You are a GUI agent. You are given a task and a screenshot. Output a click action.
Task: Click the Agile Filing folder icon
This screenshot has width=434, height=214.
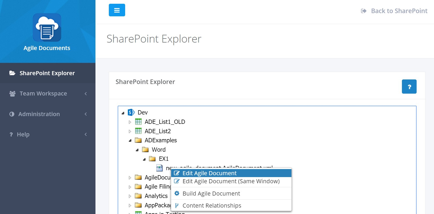[138, 186]
